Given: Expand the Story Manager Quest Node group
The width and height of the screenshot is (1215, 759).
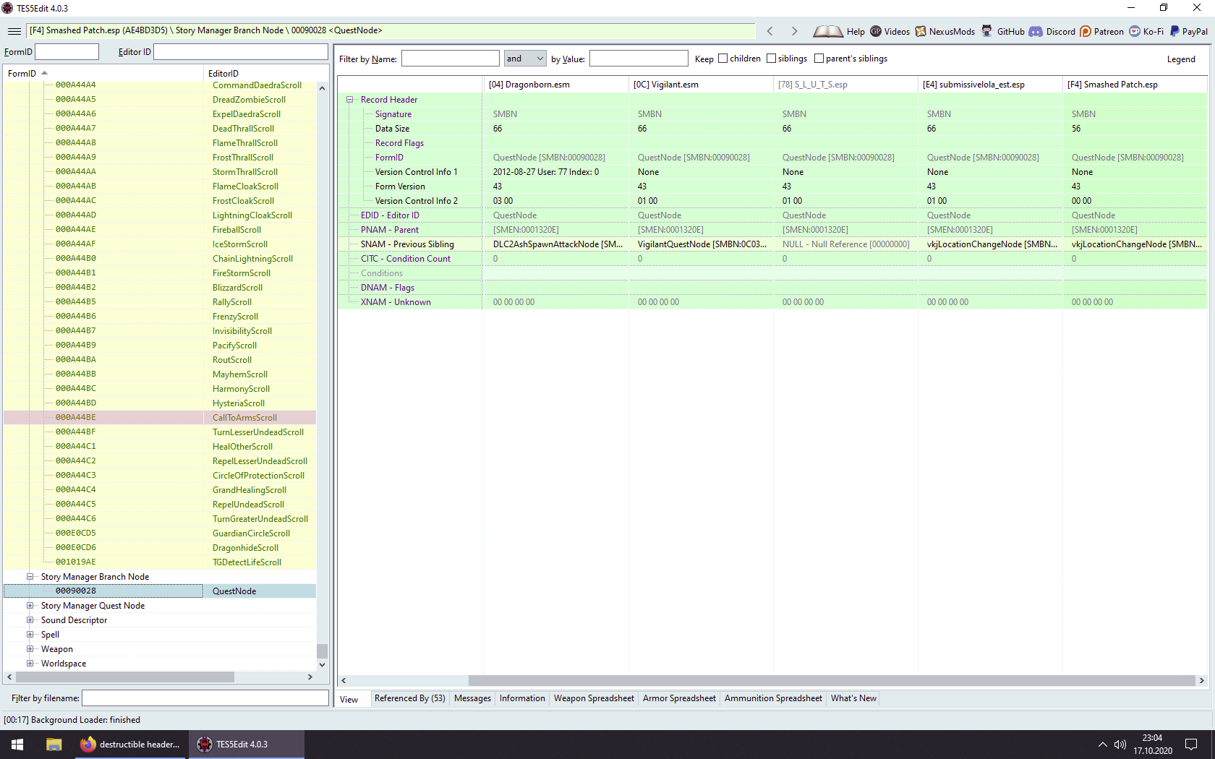Looking at the screenshot, I should [x=30, y=606].
